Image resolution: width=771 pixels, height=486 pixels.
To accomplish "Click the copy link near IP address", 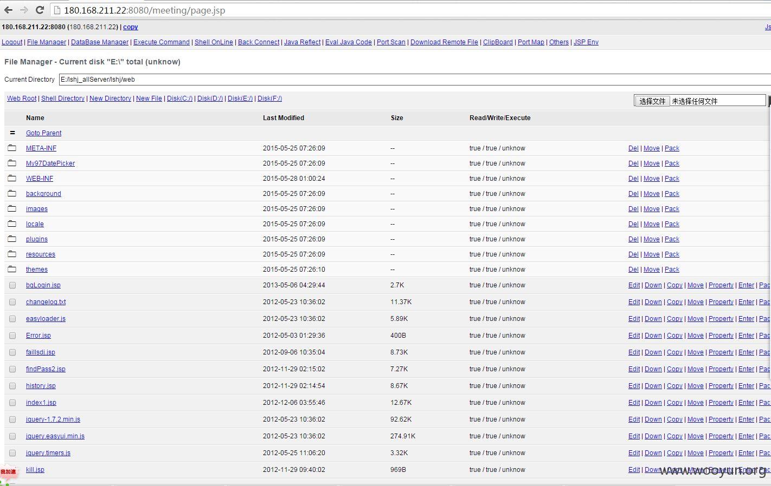I will [131, 27].
